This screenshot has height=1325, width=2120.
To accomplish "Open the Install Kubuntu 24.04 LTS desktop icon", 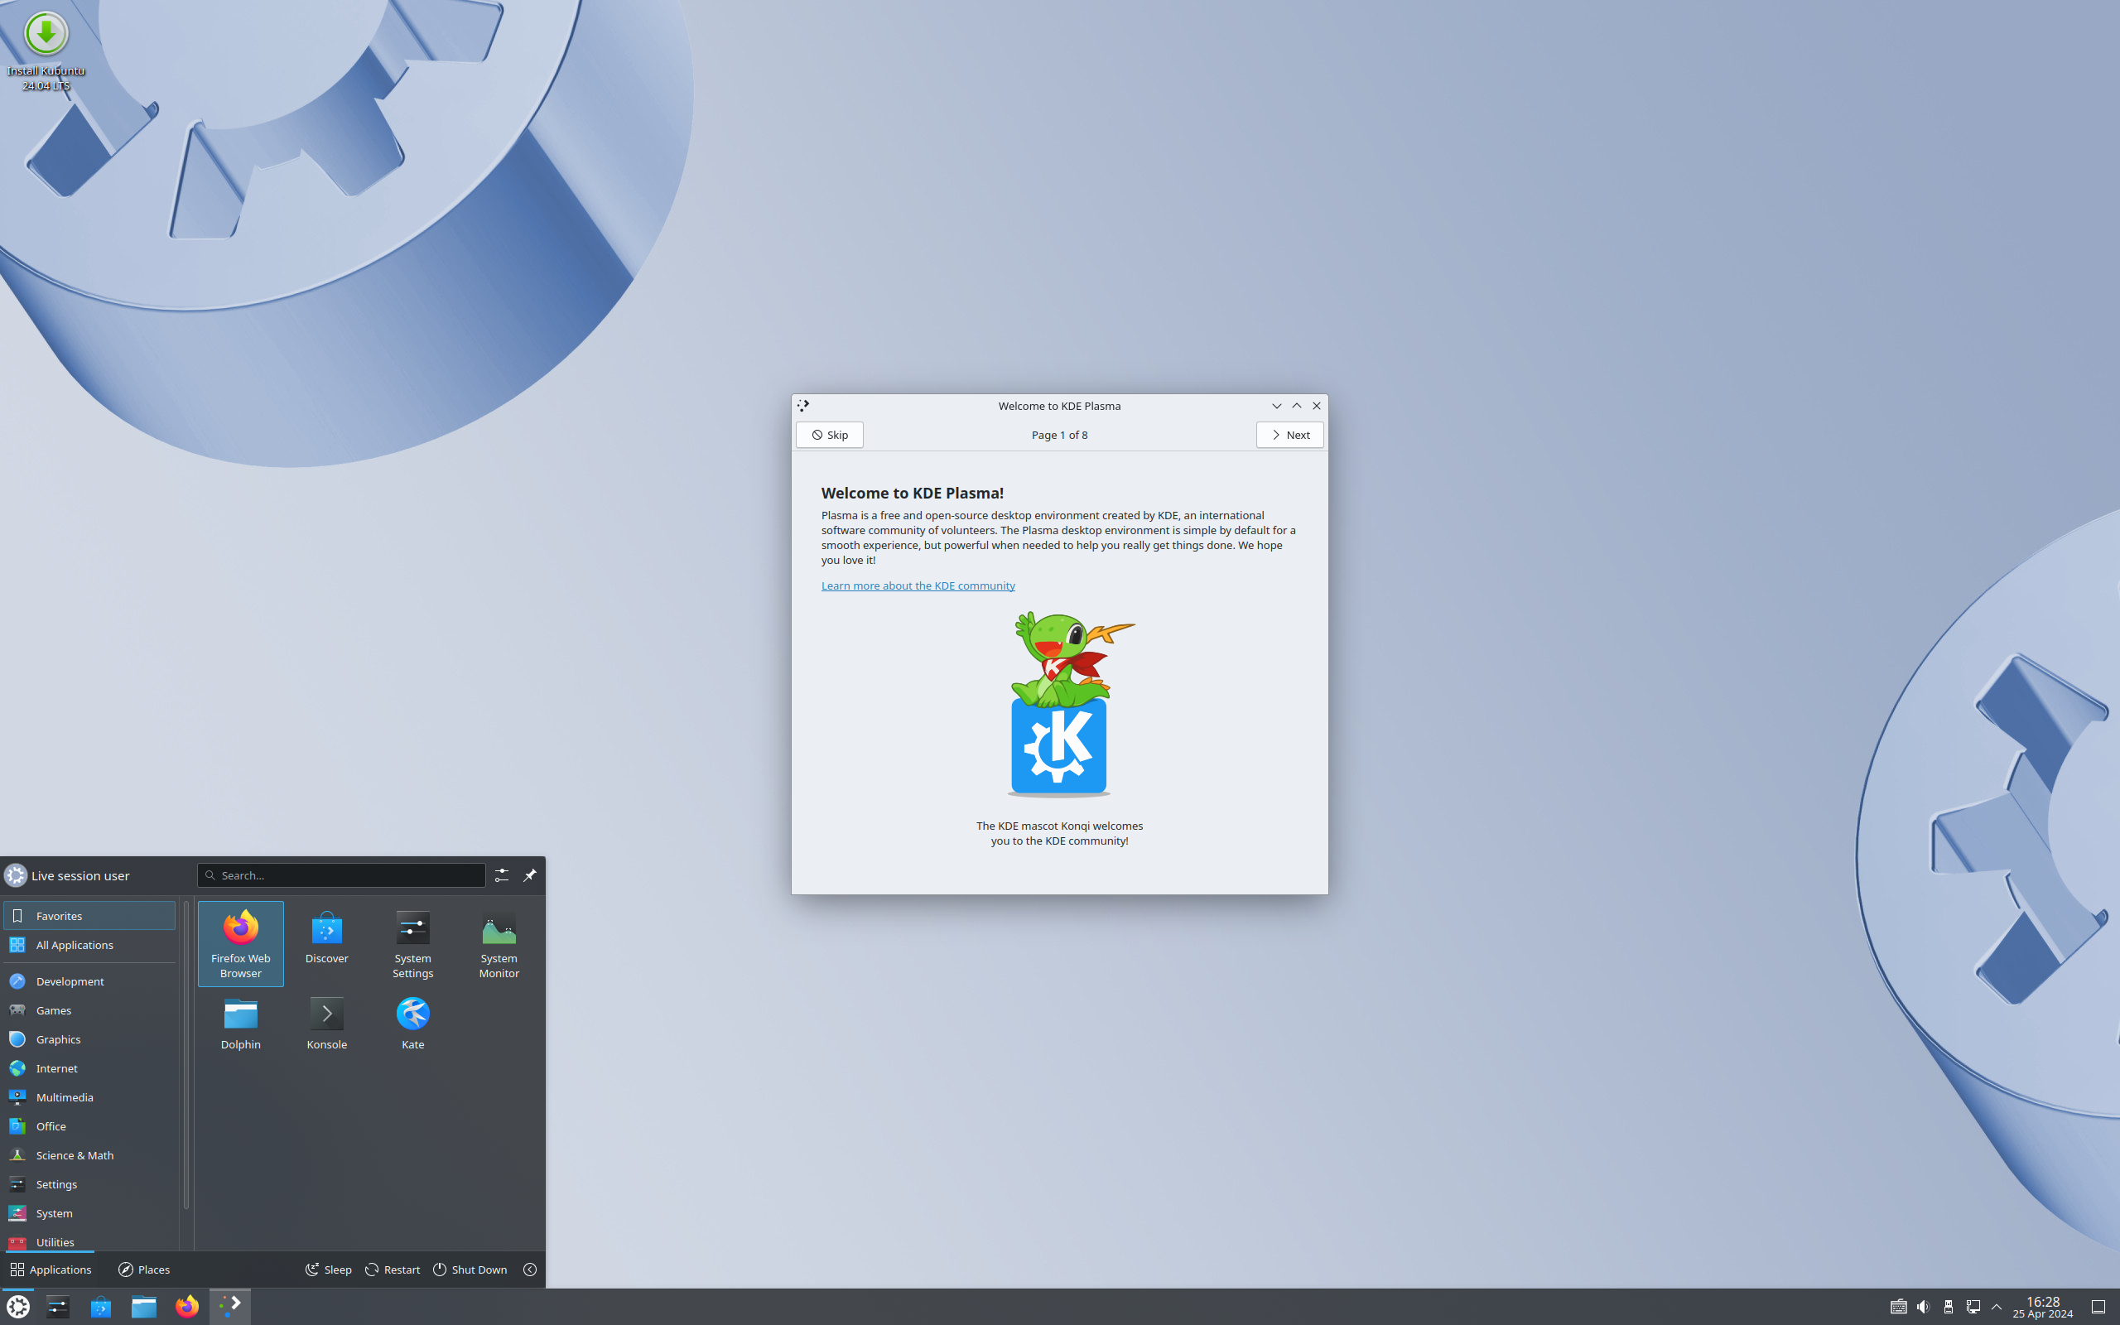I will click(46, 51).
